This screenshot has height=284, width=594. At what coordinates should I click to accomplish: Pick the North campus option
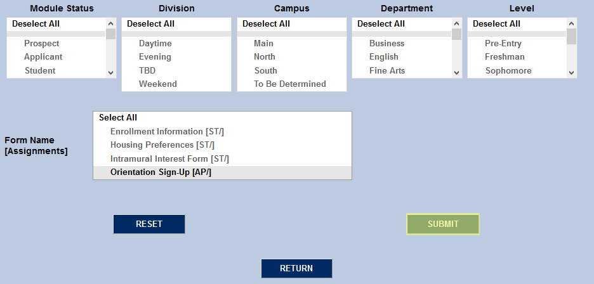[265, 57]
